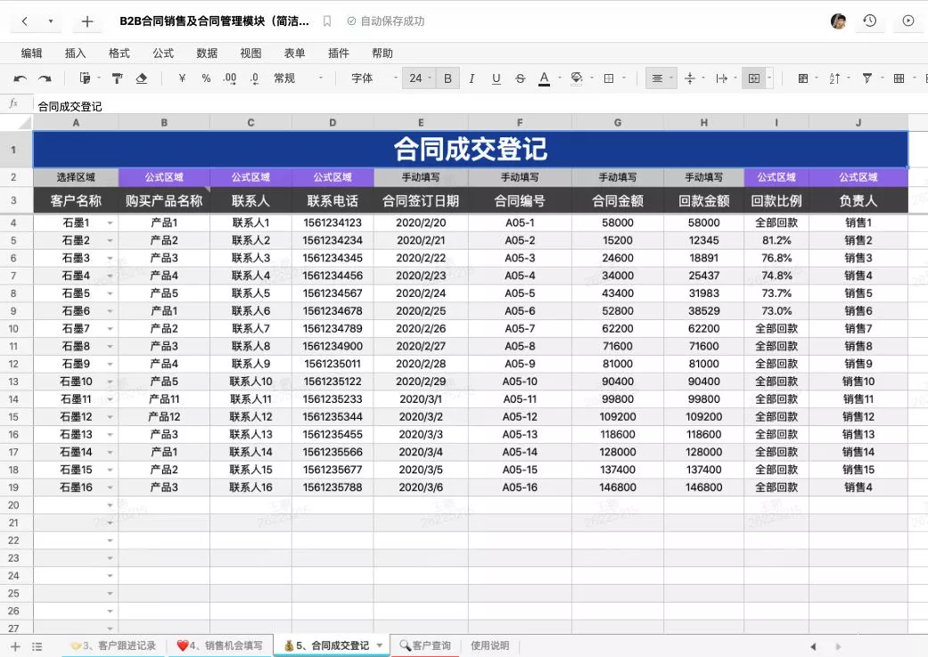Redo the last undone action
Image resolution: width=928 pixels, height=657 pixels.
[x=43, y=78]
